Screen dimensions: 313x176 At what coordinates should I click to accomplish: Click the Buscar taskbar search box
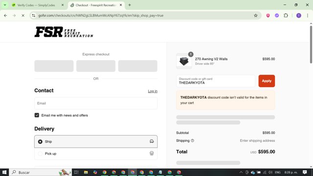(40, 172)
